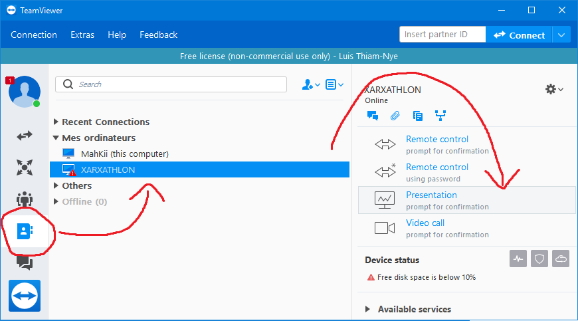This screenshot has height=321, width=578.
Task: Open the gear settings dropdown for XARXATHLON
Action: (x=554, y=89)
